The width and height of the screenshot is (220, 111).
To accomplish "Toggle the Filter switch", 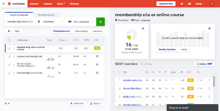I will 10,31.
